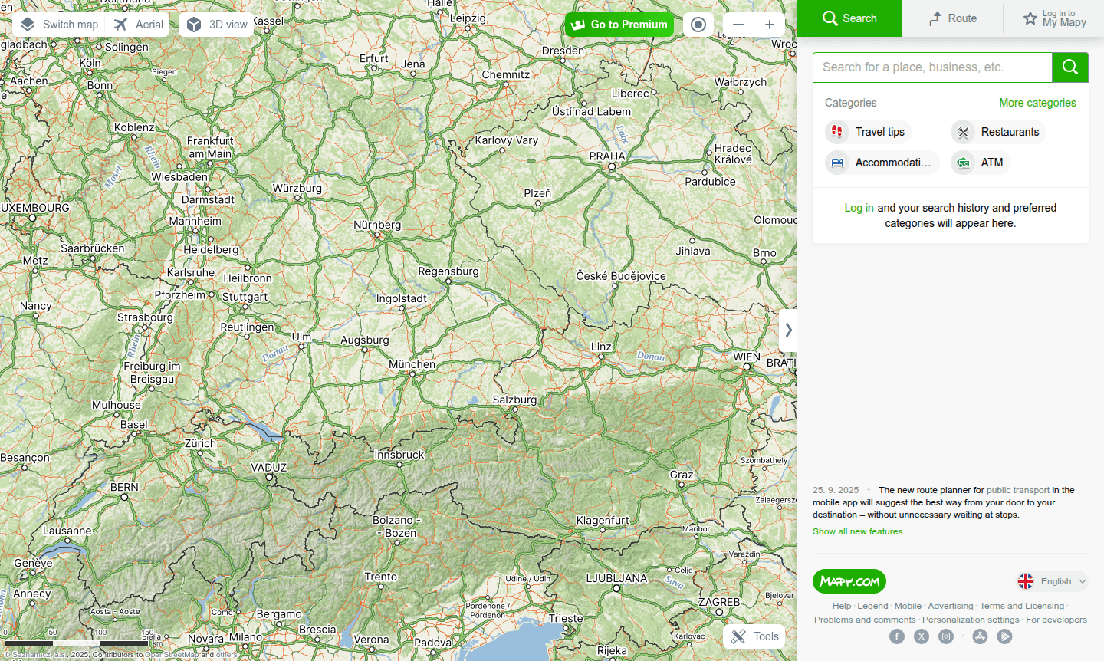The height and width of the screenshot is (661, 1104).
Task: Zoom in using the plus icon
Action: [770, 24]
